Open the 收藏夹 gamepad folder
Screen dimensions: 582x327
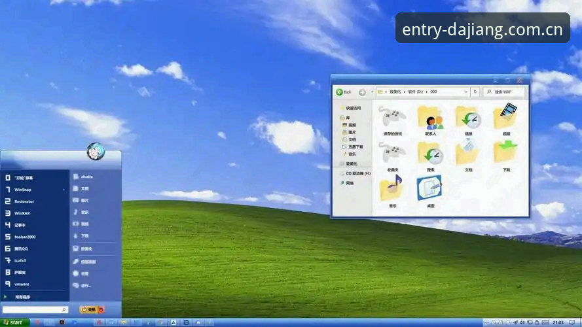392,156
